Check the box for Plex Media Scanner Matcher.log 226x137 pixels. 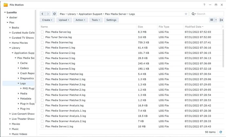tap(42, 74)
